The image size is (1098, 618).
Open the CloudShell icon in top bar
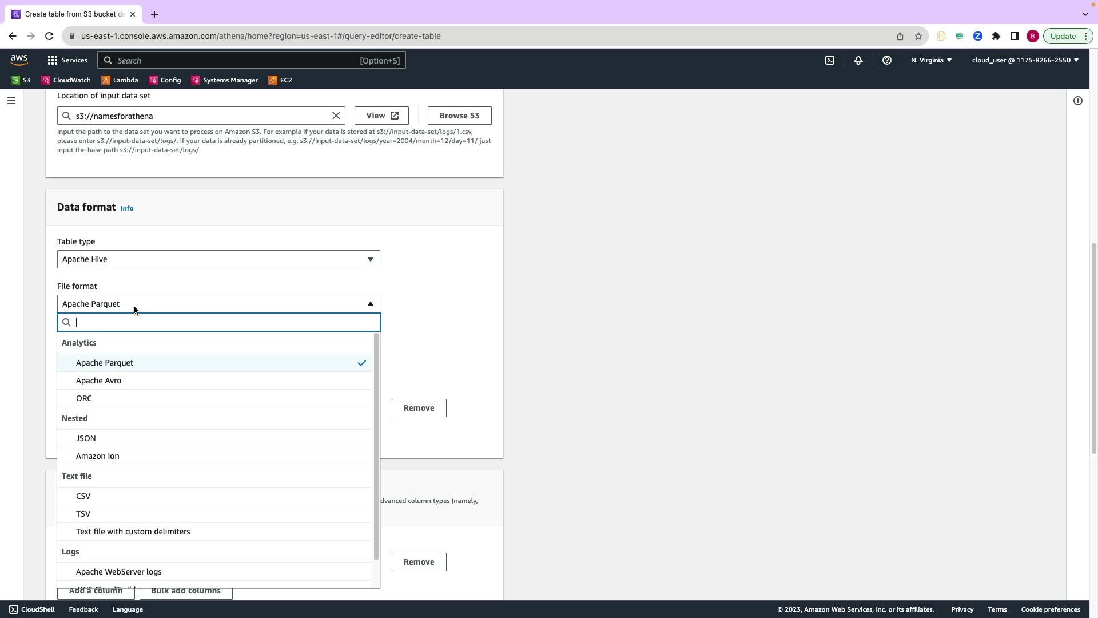(830, 60)
